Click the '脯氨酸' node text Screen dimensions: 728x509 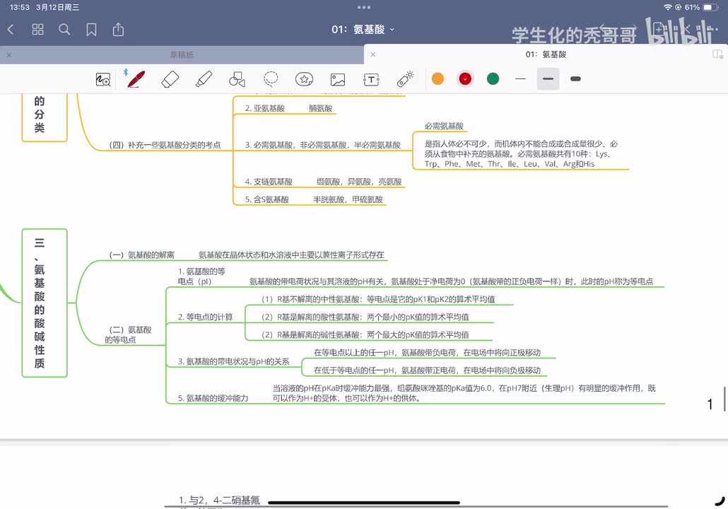tap(320, 108)
